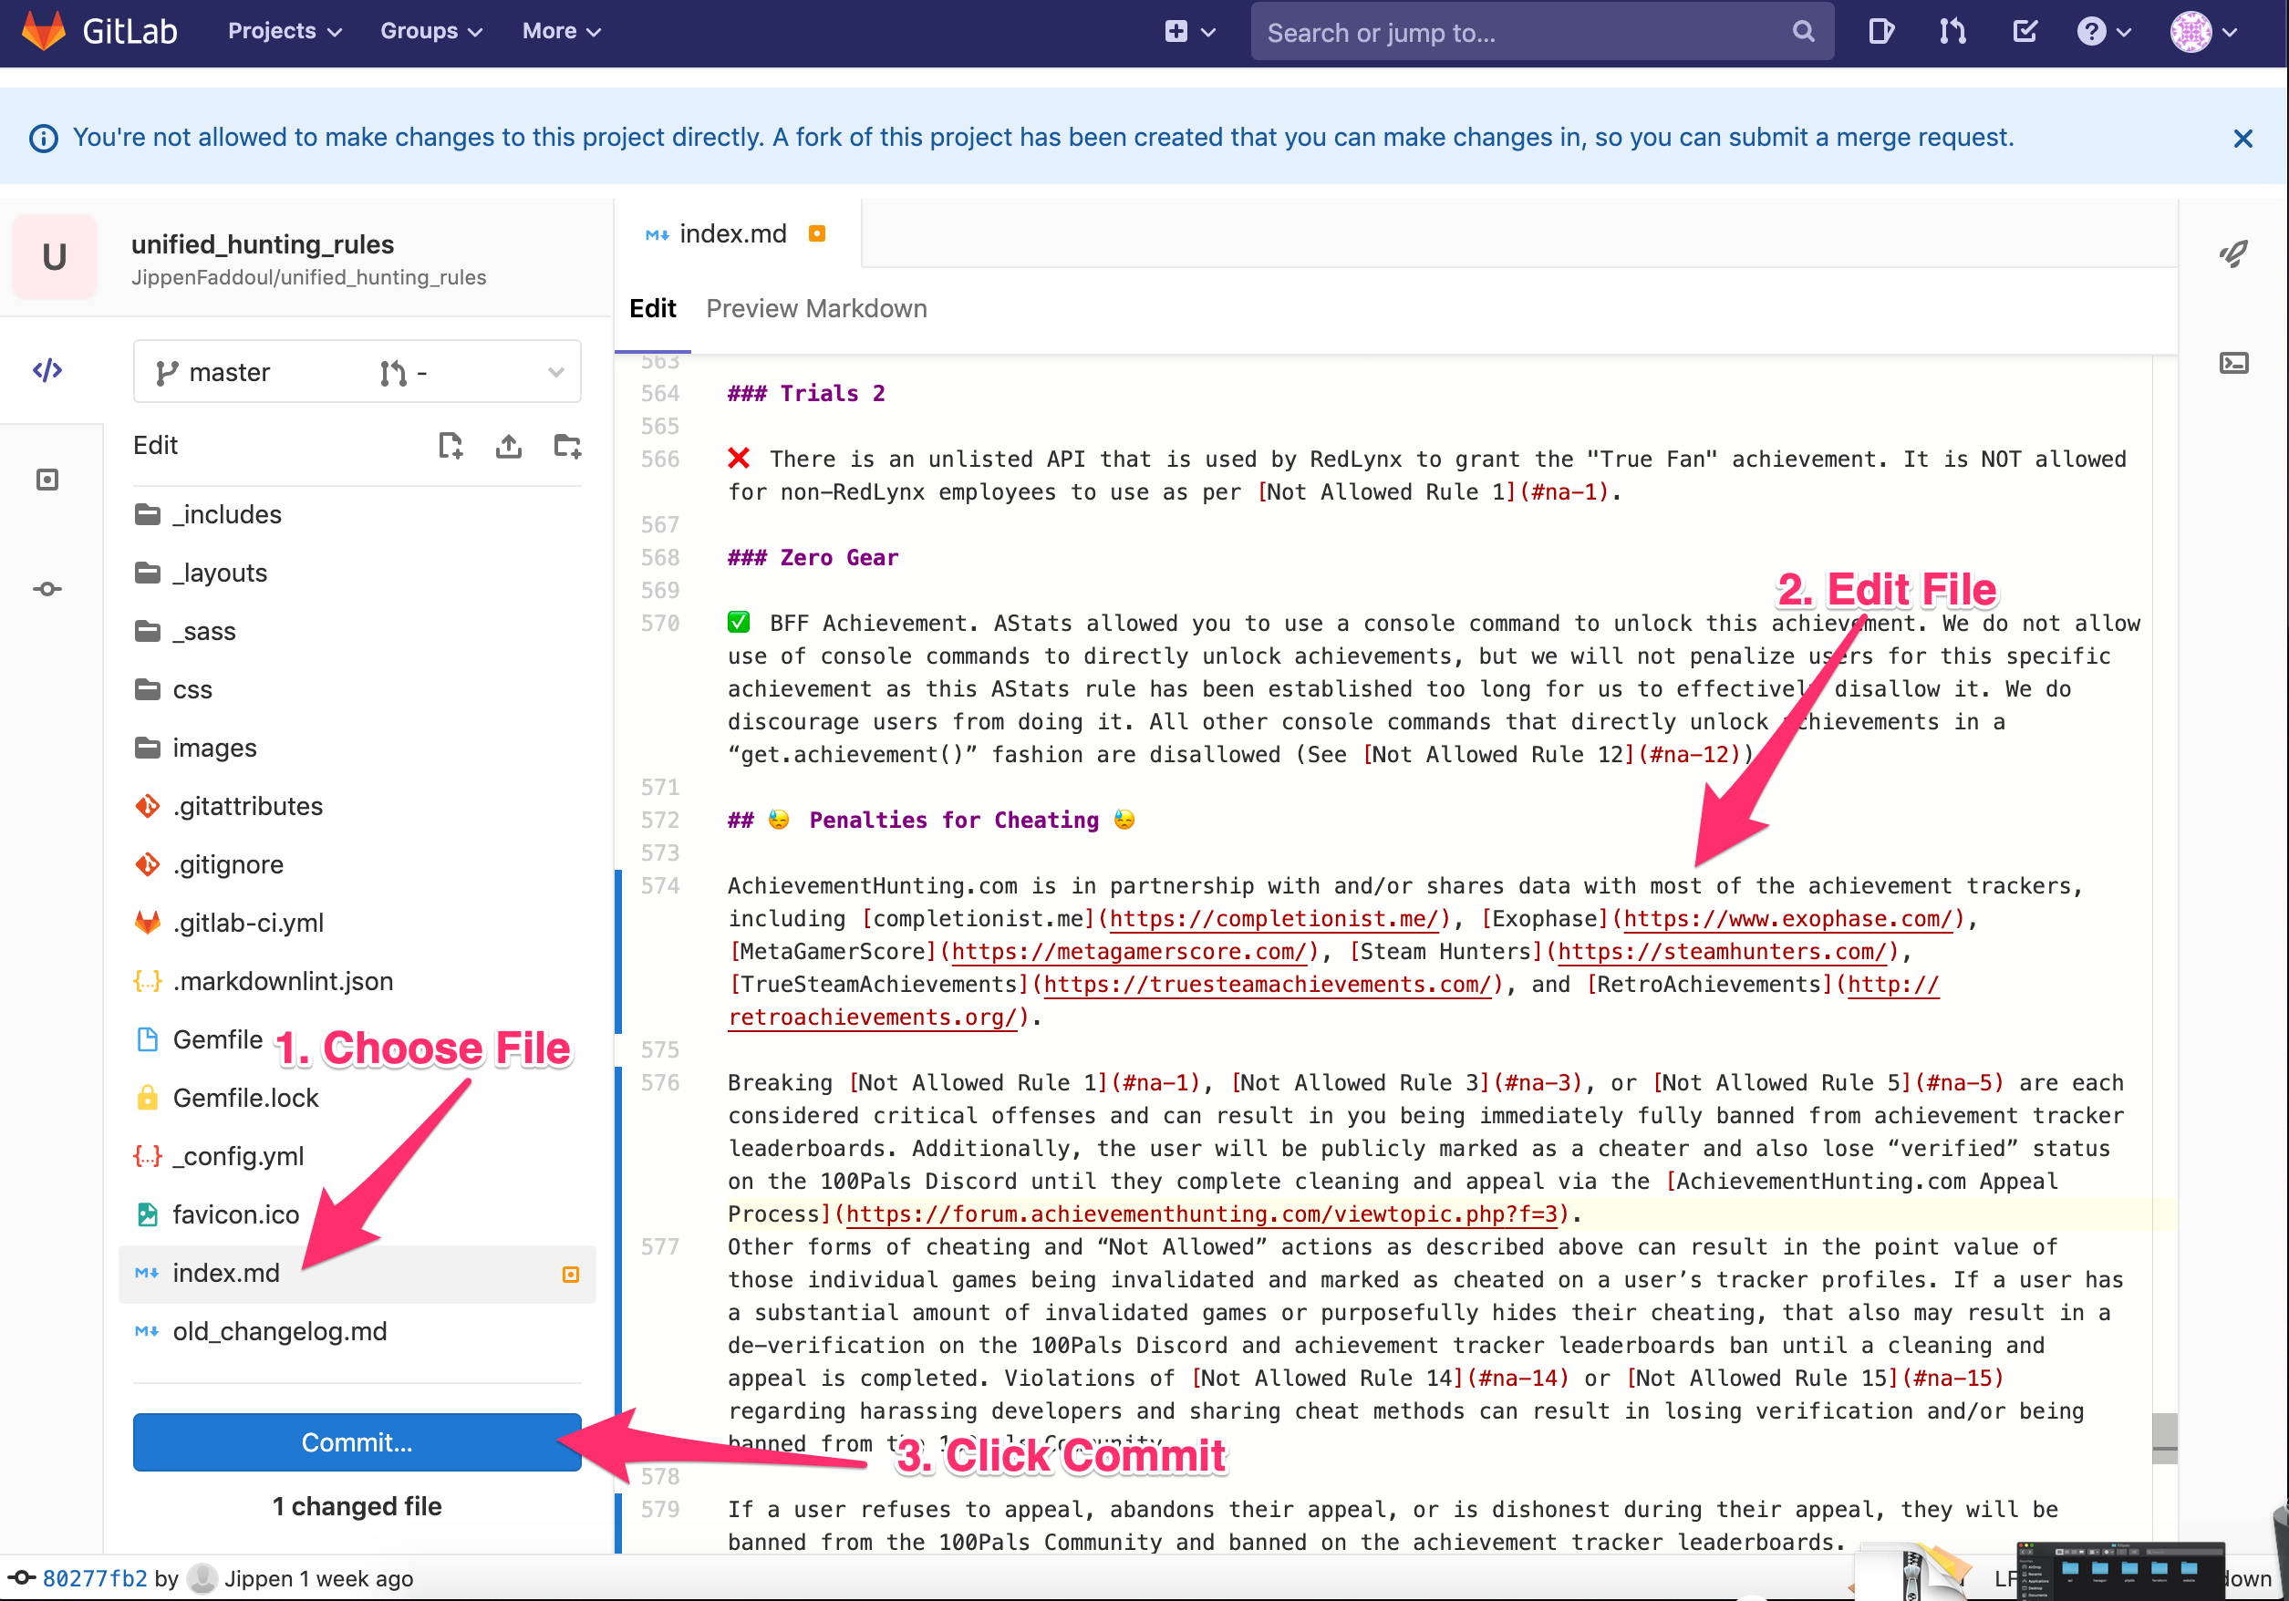Click the completionist.me URL in editor
The image size is (2289, 1601).
tap(1275, 918)
